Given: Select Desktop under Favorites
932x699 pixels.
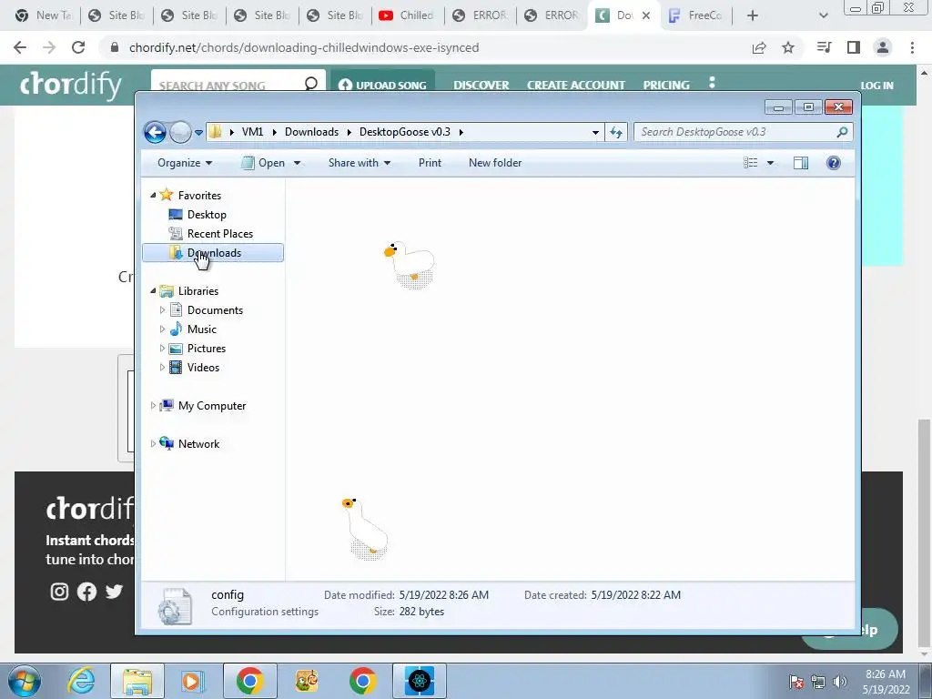Looking at the screenshot, I should pos(207,215).
